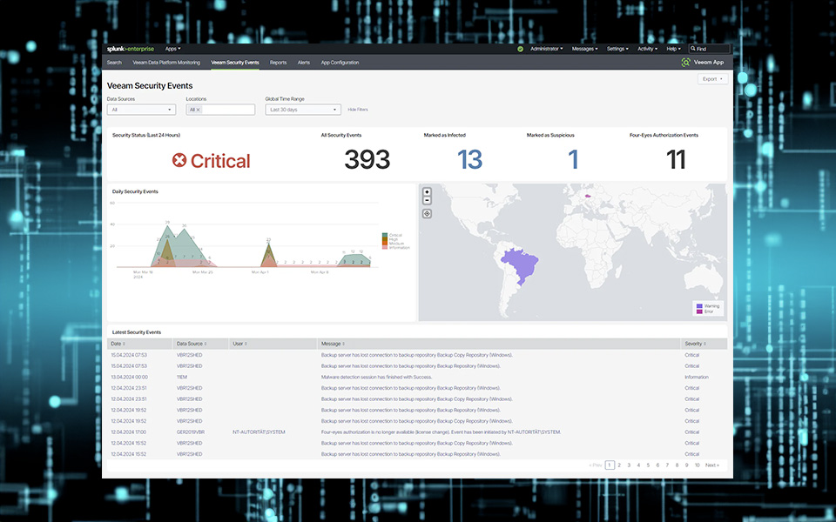
Task: Open the Settings menu
Action: tap(617, 49)
